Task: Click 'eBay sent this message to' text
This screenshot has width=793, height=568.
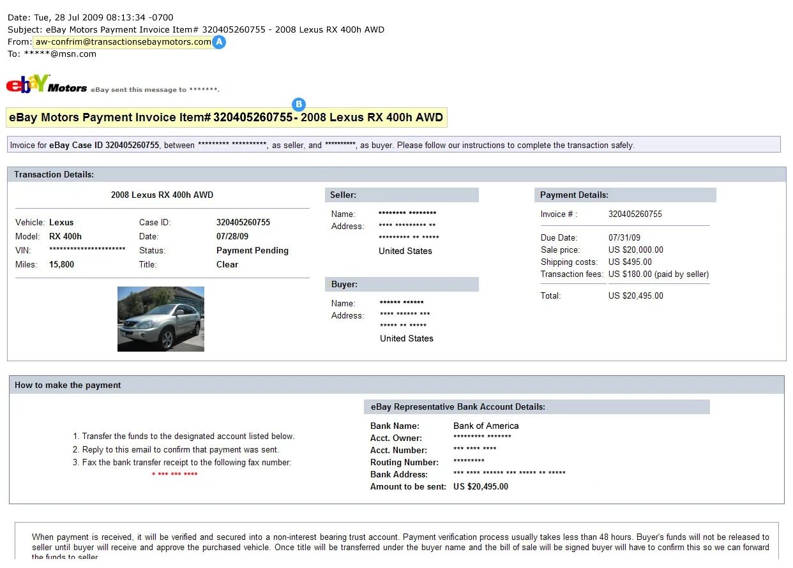Action: pos(155,90)
